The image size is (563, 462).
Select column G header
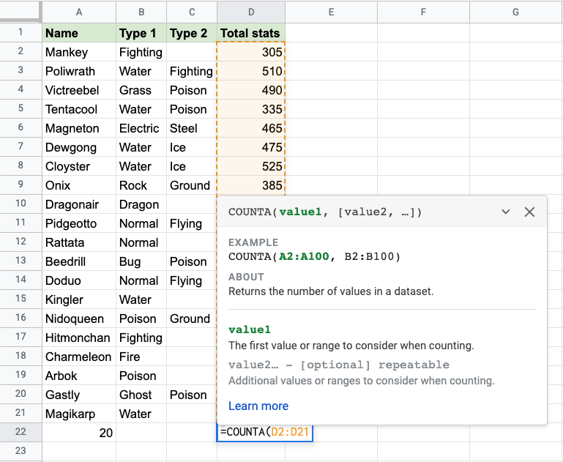click(515, 12)
